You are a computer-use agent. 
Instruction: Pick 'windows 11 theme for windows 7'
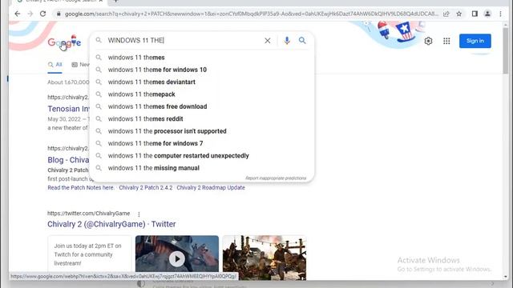tap(202, 143)
